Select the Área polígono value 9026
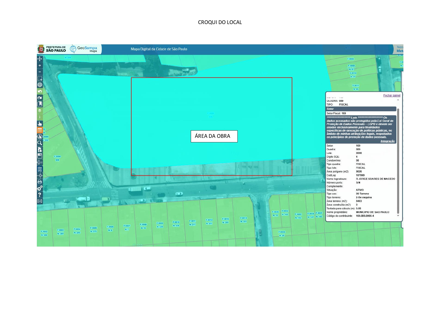 (359, 172)
